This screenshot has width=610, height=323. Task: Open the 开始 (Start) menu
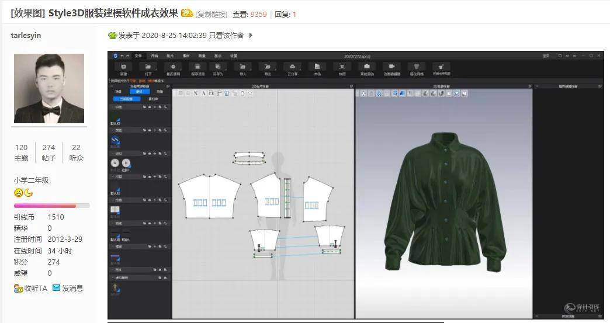pyautogui.click(x=154, y=56)
